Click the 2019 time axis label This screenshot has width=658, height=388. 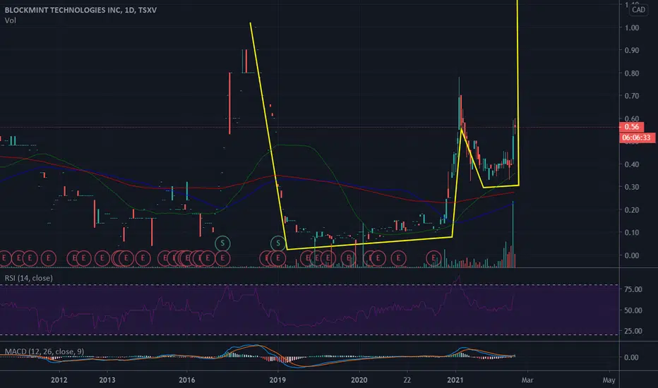[277, 380]
